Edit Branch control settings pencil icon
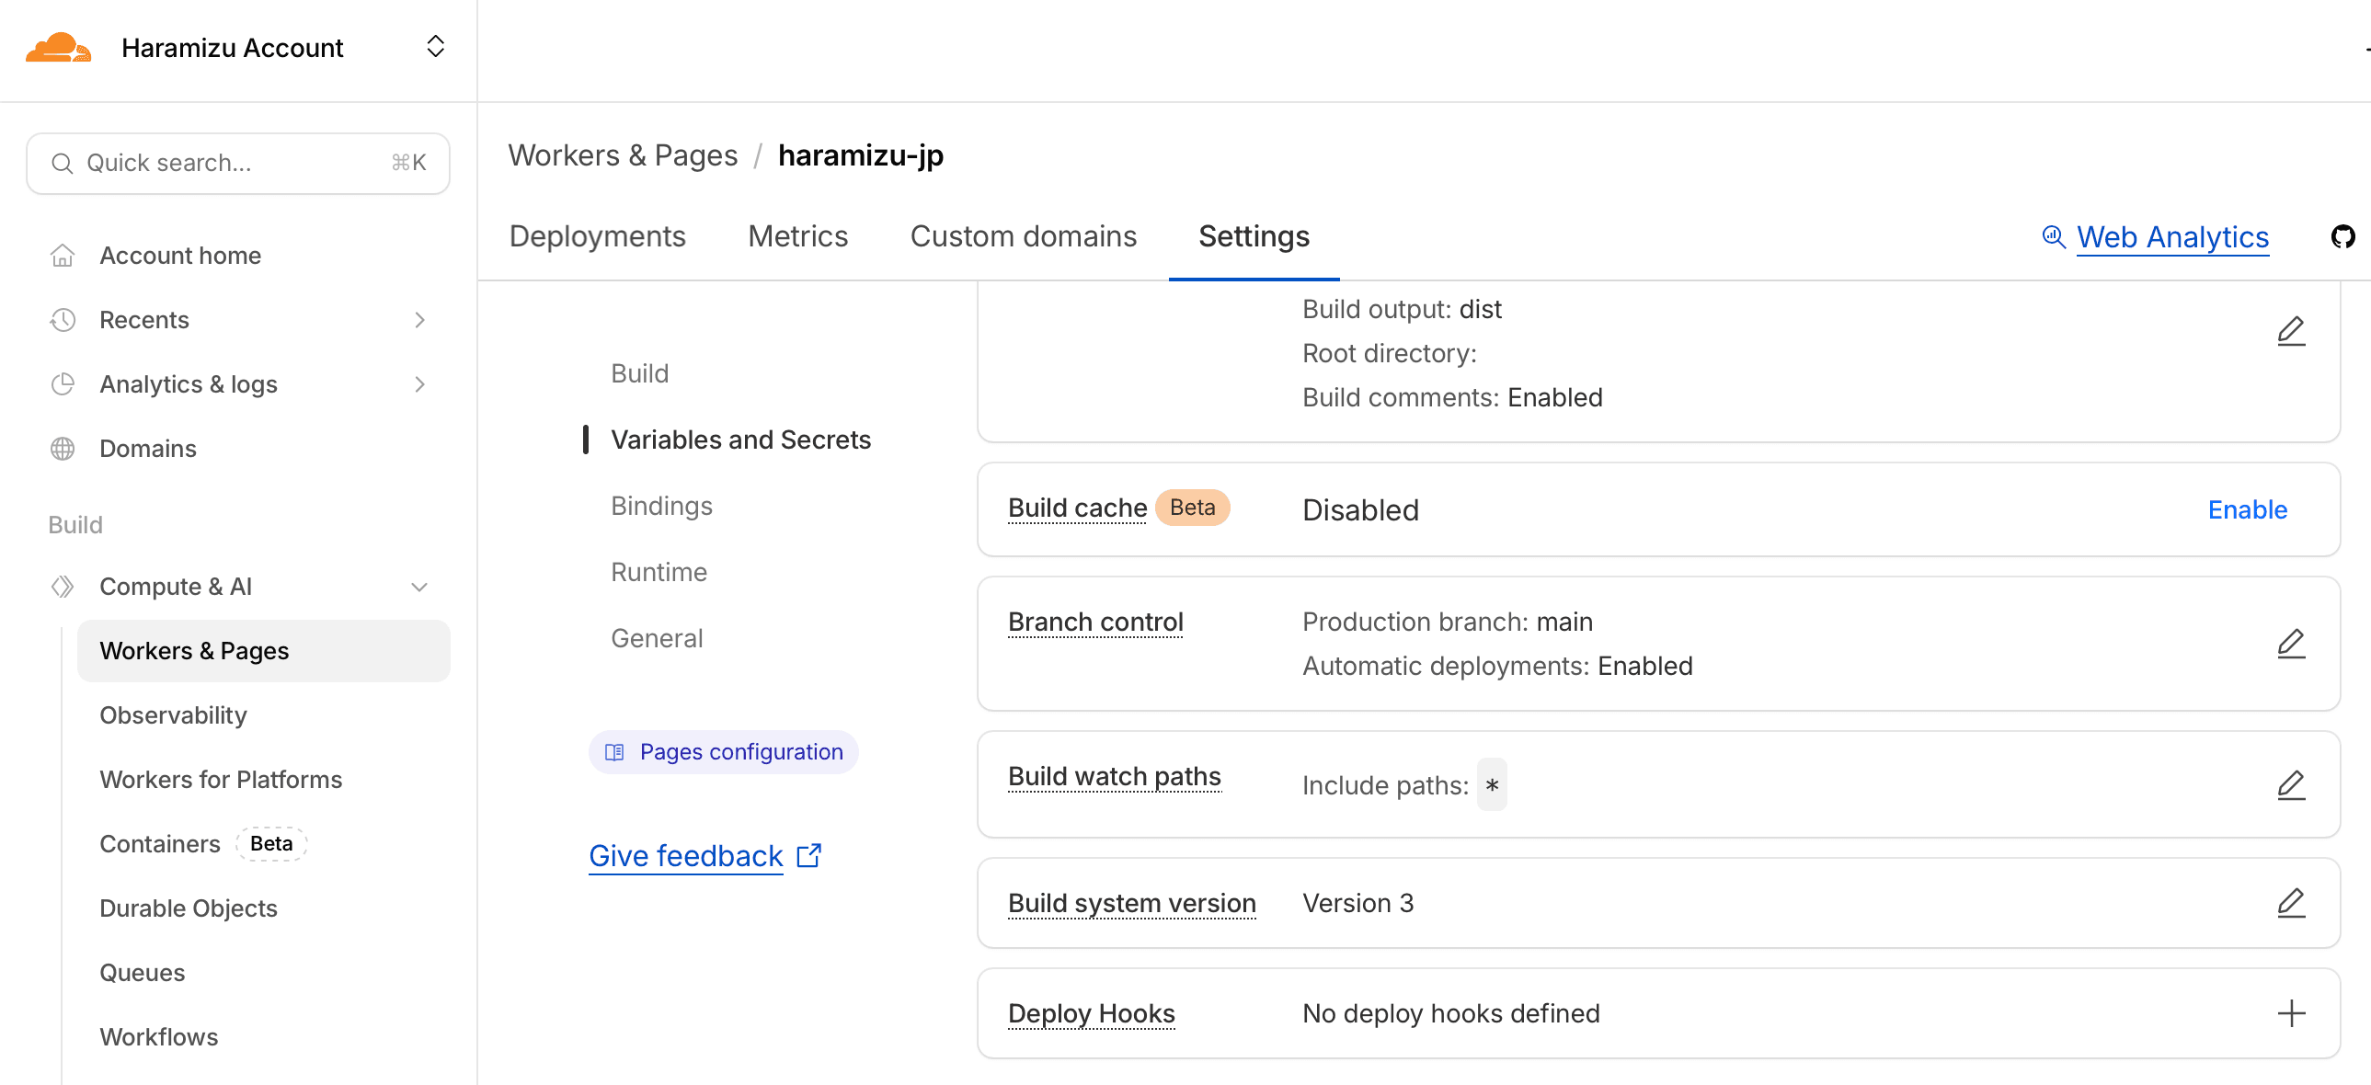This screenshot has height=1085, width=2371. coord(2290,644)
